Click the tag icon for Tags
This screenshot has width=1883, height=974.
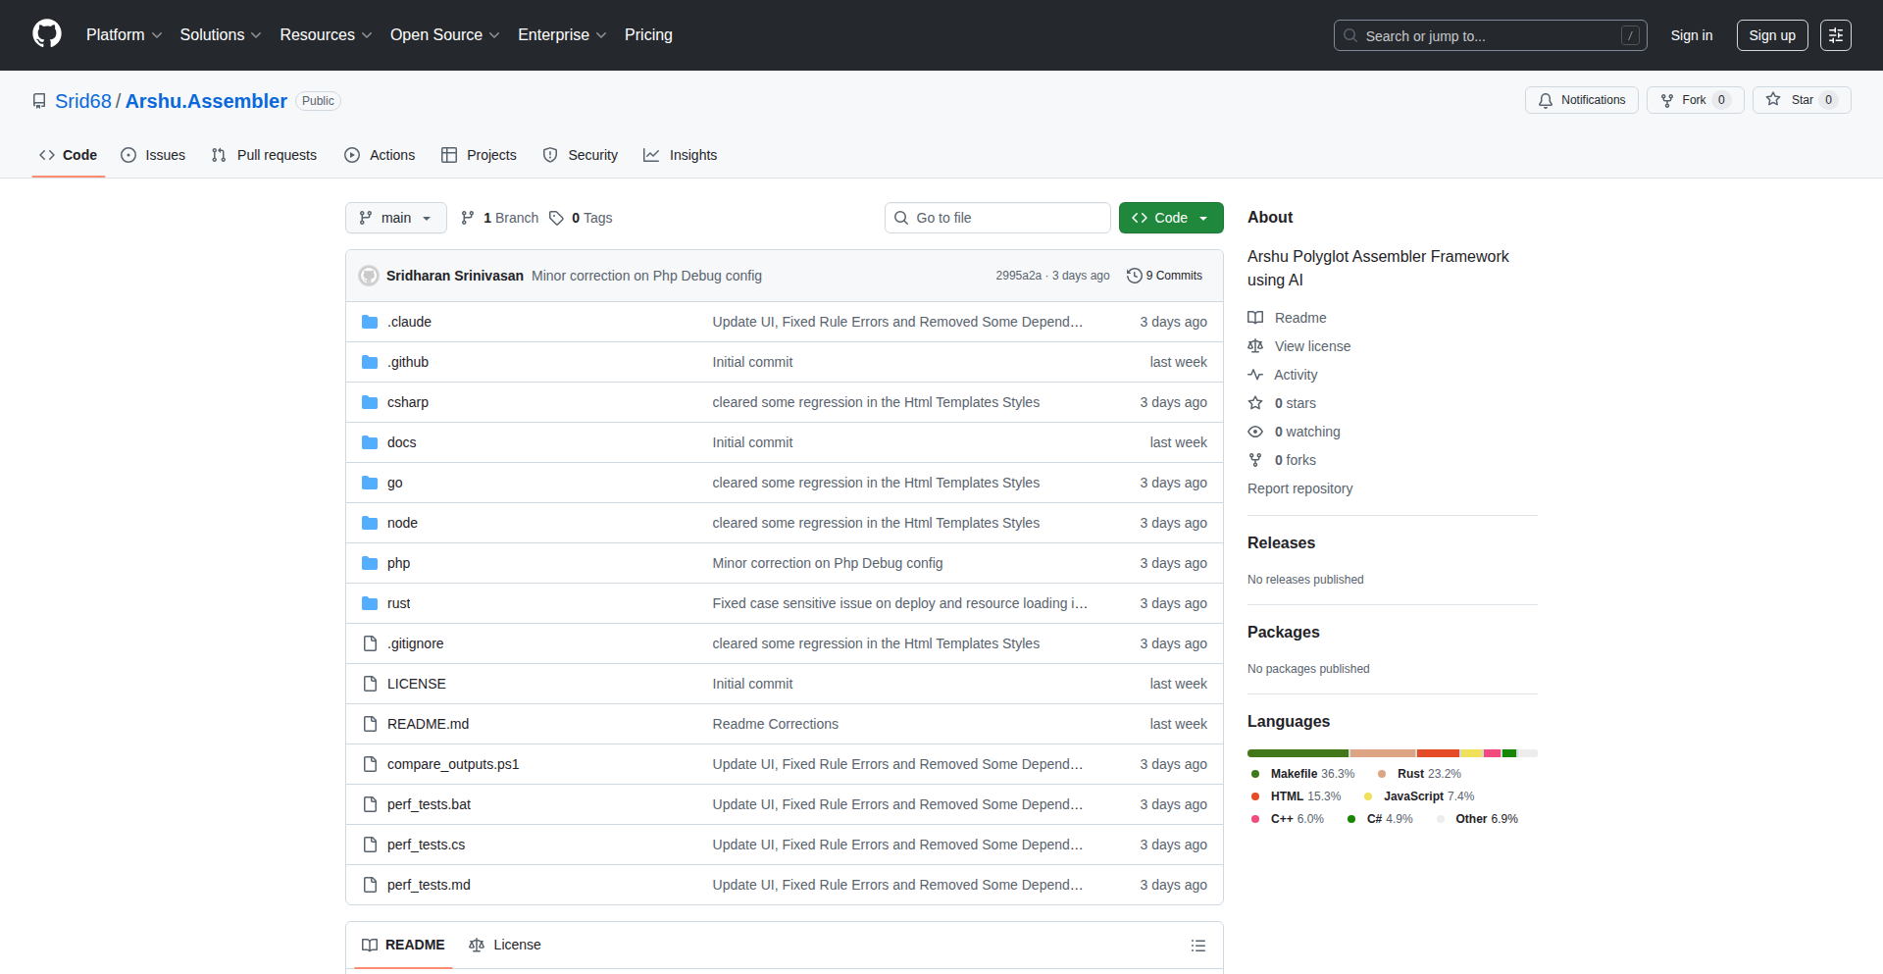[556, 218]
